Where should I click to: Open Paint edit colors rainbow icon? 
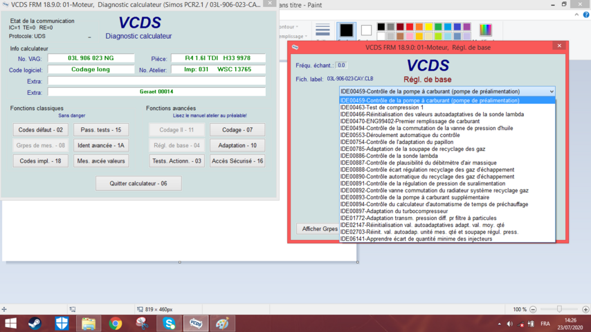click(x=485, y=30)
